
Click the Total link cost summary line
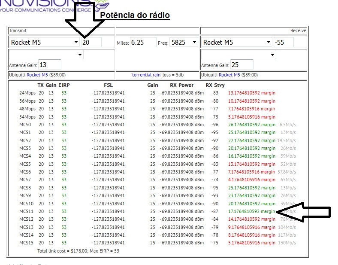[78, 251]
